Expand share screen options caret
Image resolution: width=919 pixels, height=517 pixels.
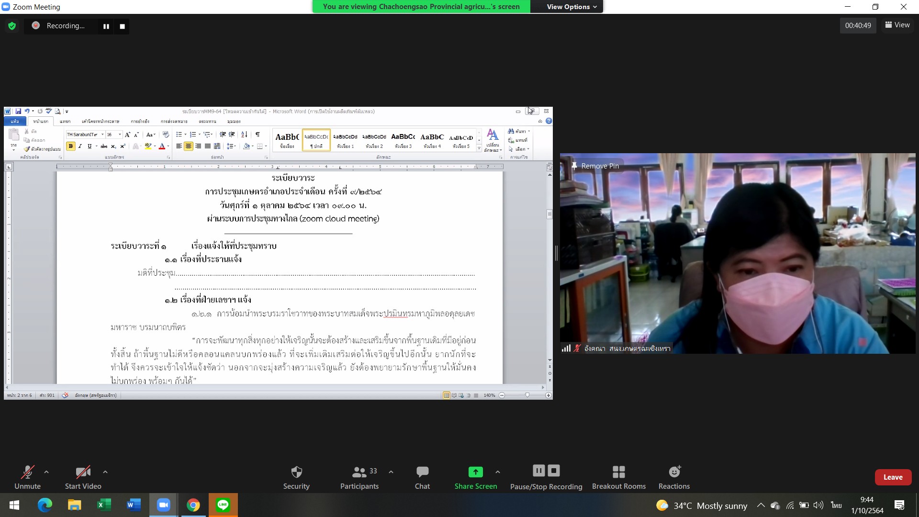point(498,472)
